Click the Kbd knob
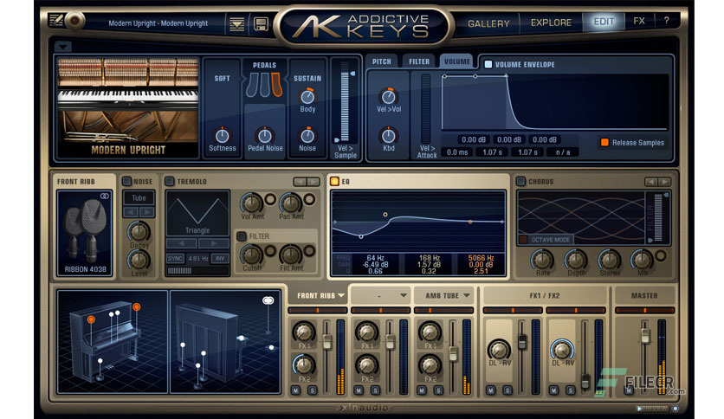 [388, 136]
